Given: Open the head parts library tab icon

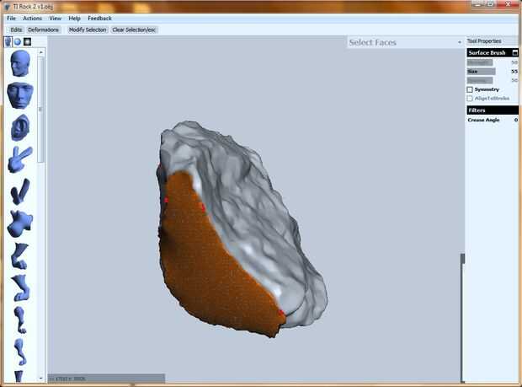Looking at the screenshot, I should 8,41.
